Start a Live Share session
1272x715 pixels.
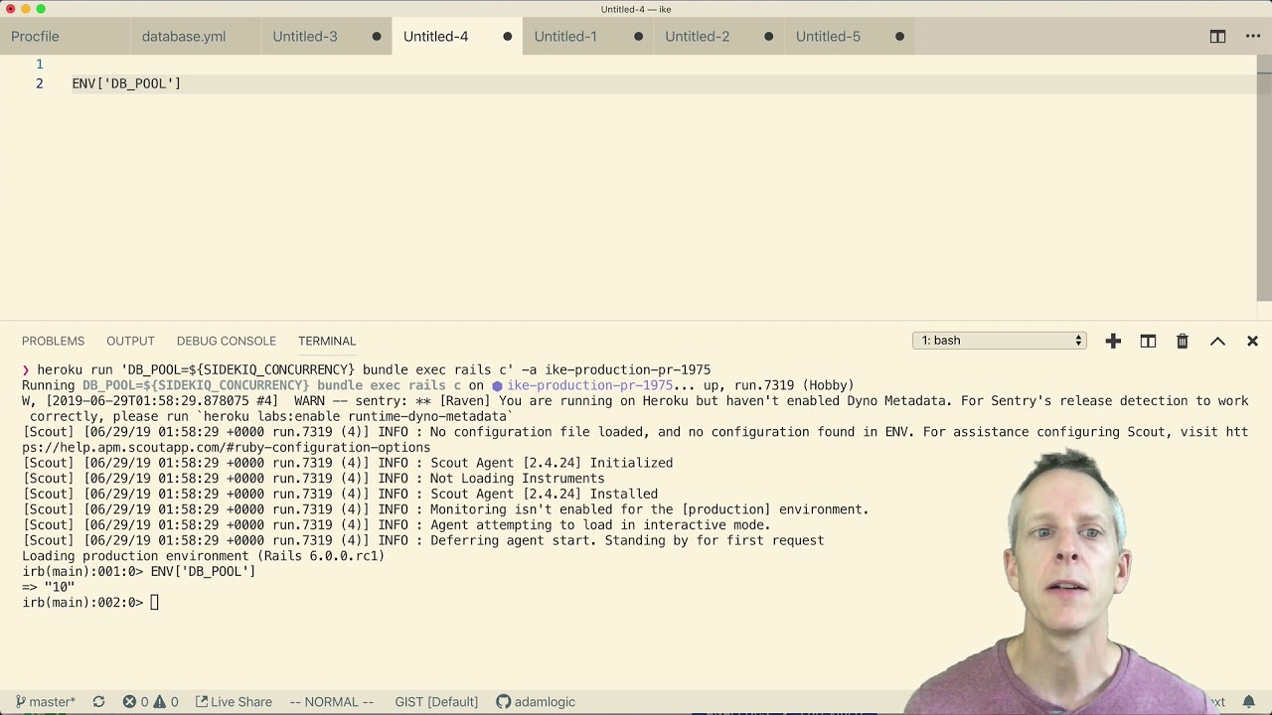pos(234,702)
